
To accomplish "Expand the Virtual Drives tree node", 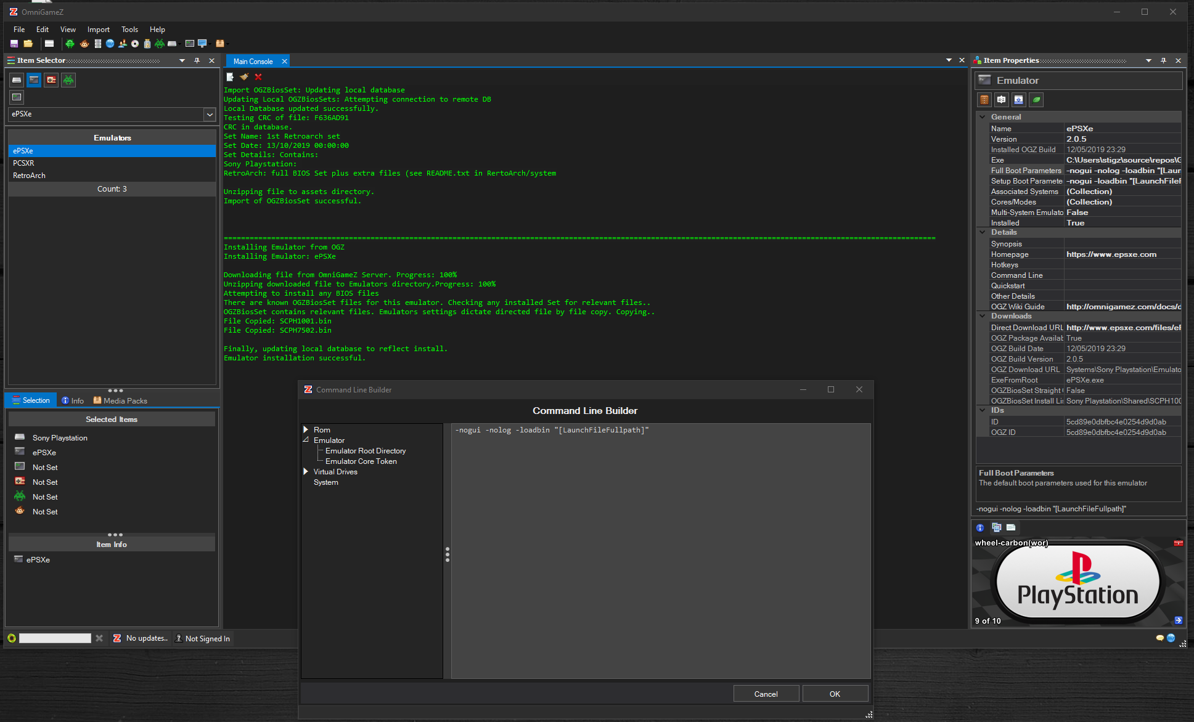I will pos(306,471).
